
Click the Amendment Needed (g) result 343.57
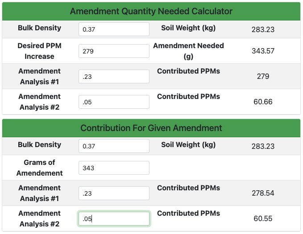click(x=263, y=51)
